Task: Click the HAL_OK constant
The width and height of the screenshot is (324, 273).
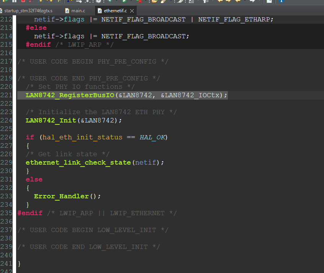Action: pos(152,137)
